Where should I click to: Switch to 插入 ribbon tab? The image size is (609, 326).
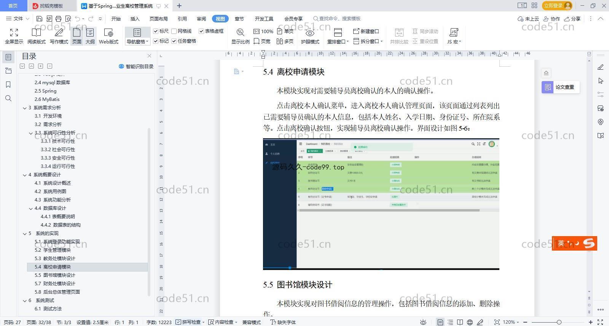[x=135, y=19]
